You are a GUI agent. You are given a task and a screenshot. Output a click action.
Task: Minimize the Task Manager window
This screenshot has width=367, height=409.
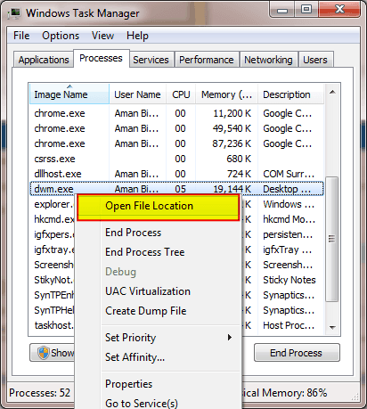click(x=282, y=10)
